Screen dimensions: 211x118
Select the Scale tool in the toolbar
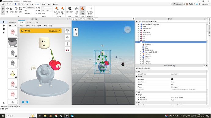pos(12,10)
